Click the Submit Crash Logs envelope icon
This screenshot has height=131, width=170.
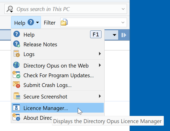pyautogui.click(x=16, y=85)
